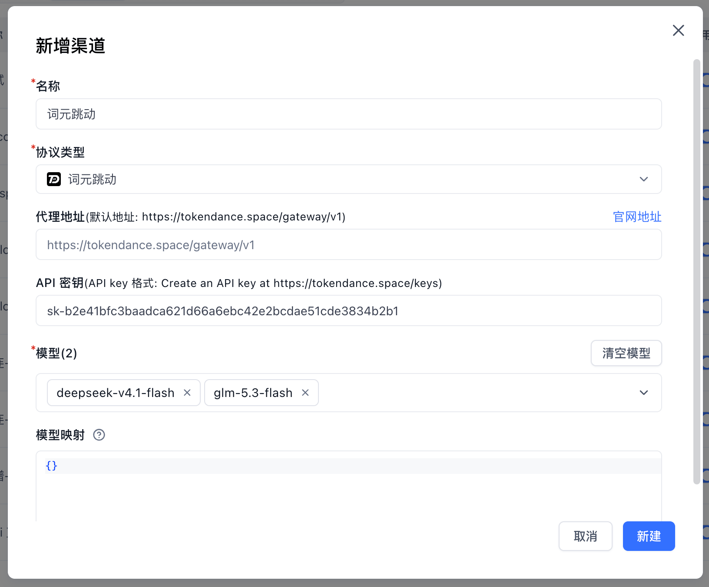Expand the 模型 selection dropdown chevron
This screenshot has width=709, height=587.
click(x=644, y=393)
